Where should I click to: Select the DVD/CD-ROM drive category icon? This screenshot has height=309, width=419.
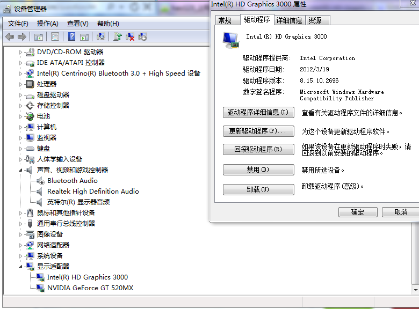point(30,51)
